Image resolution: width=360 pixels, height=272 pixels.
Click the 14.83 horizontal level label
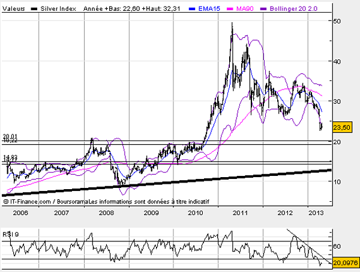10,157
